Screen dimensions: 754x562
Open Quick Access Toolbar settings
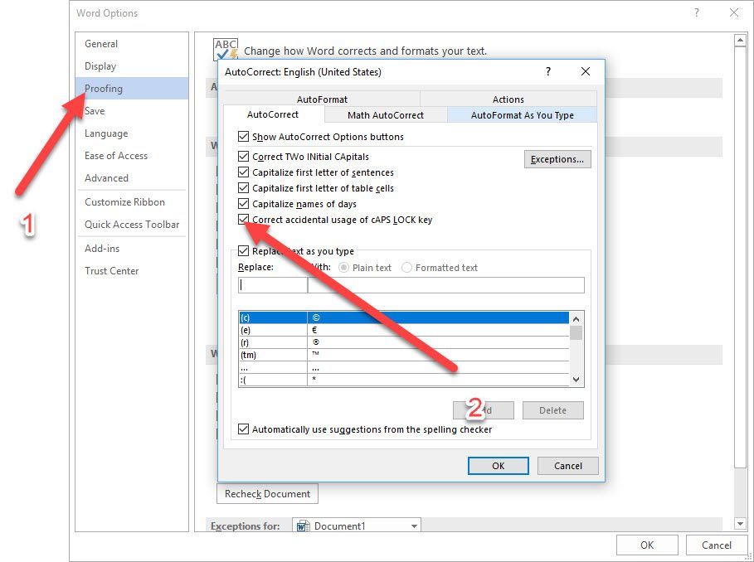coord(132,225)
